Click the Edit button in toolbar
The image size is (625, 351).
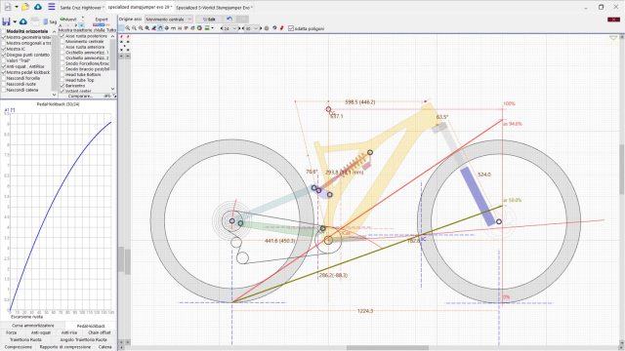209,19
